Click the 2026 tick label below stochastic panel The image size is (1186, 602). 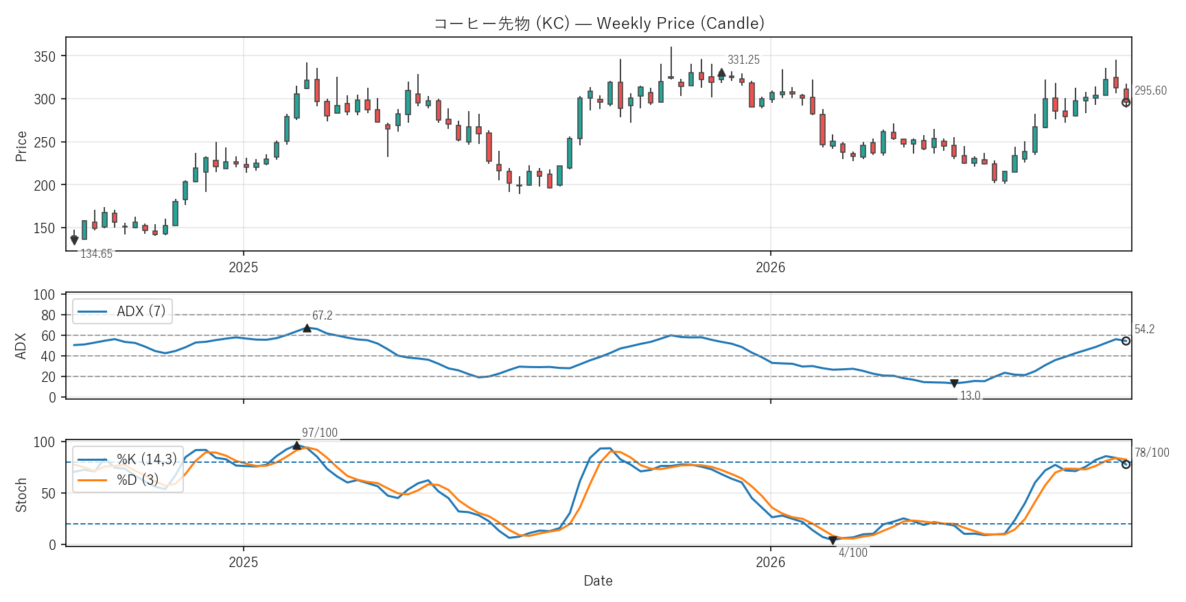770,562
